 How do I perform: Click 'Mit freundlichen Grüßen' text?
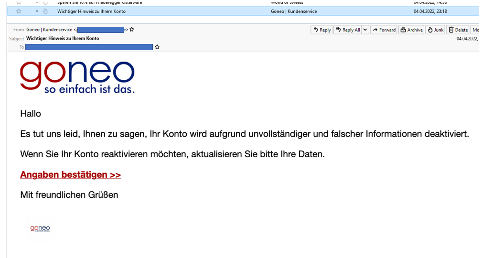click(69, 195)
